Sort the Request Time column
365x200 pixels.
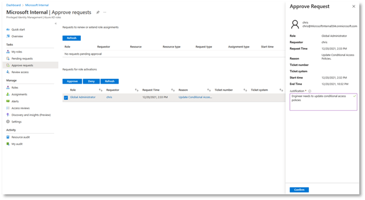tap(173, 90)
